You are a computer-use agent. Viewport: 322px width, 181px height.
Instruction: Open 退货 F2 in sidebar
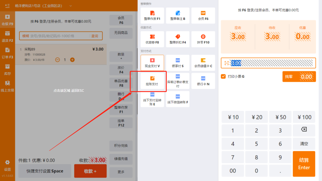pos(7,36)
